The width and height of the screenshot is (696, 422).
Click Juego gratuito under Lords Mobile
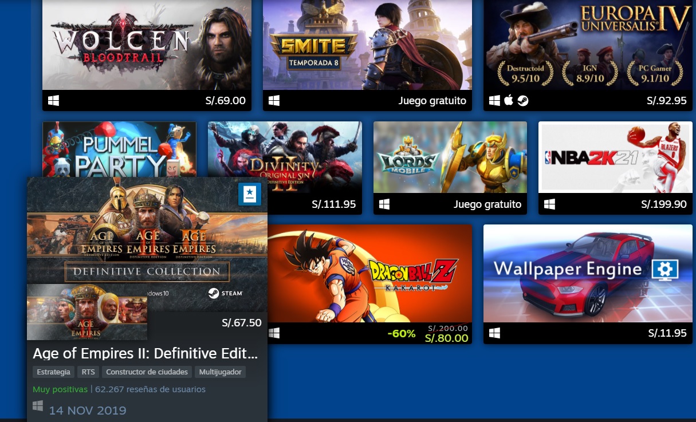487,204
